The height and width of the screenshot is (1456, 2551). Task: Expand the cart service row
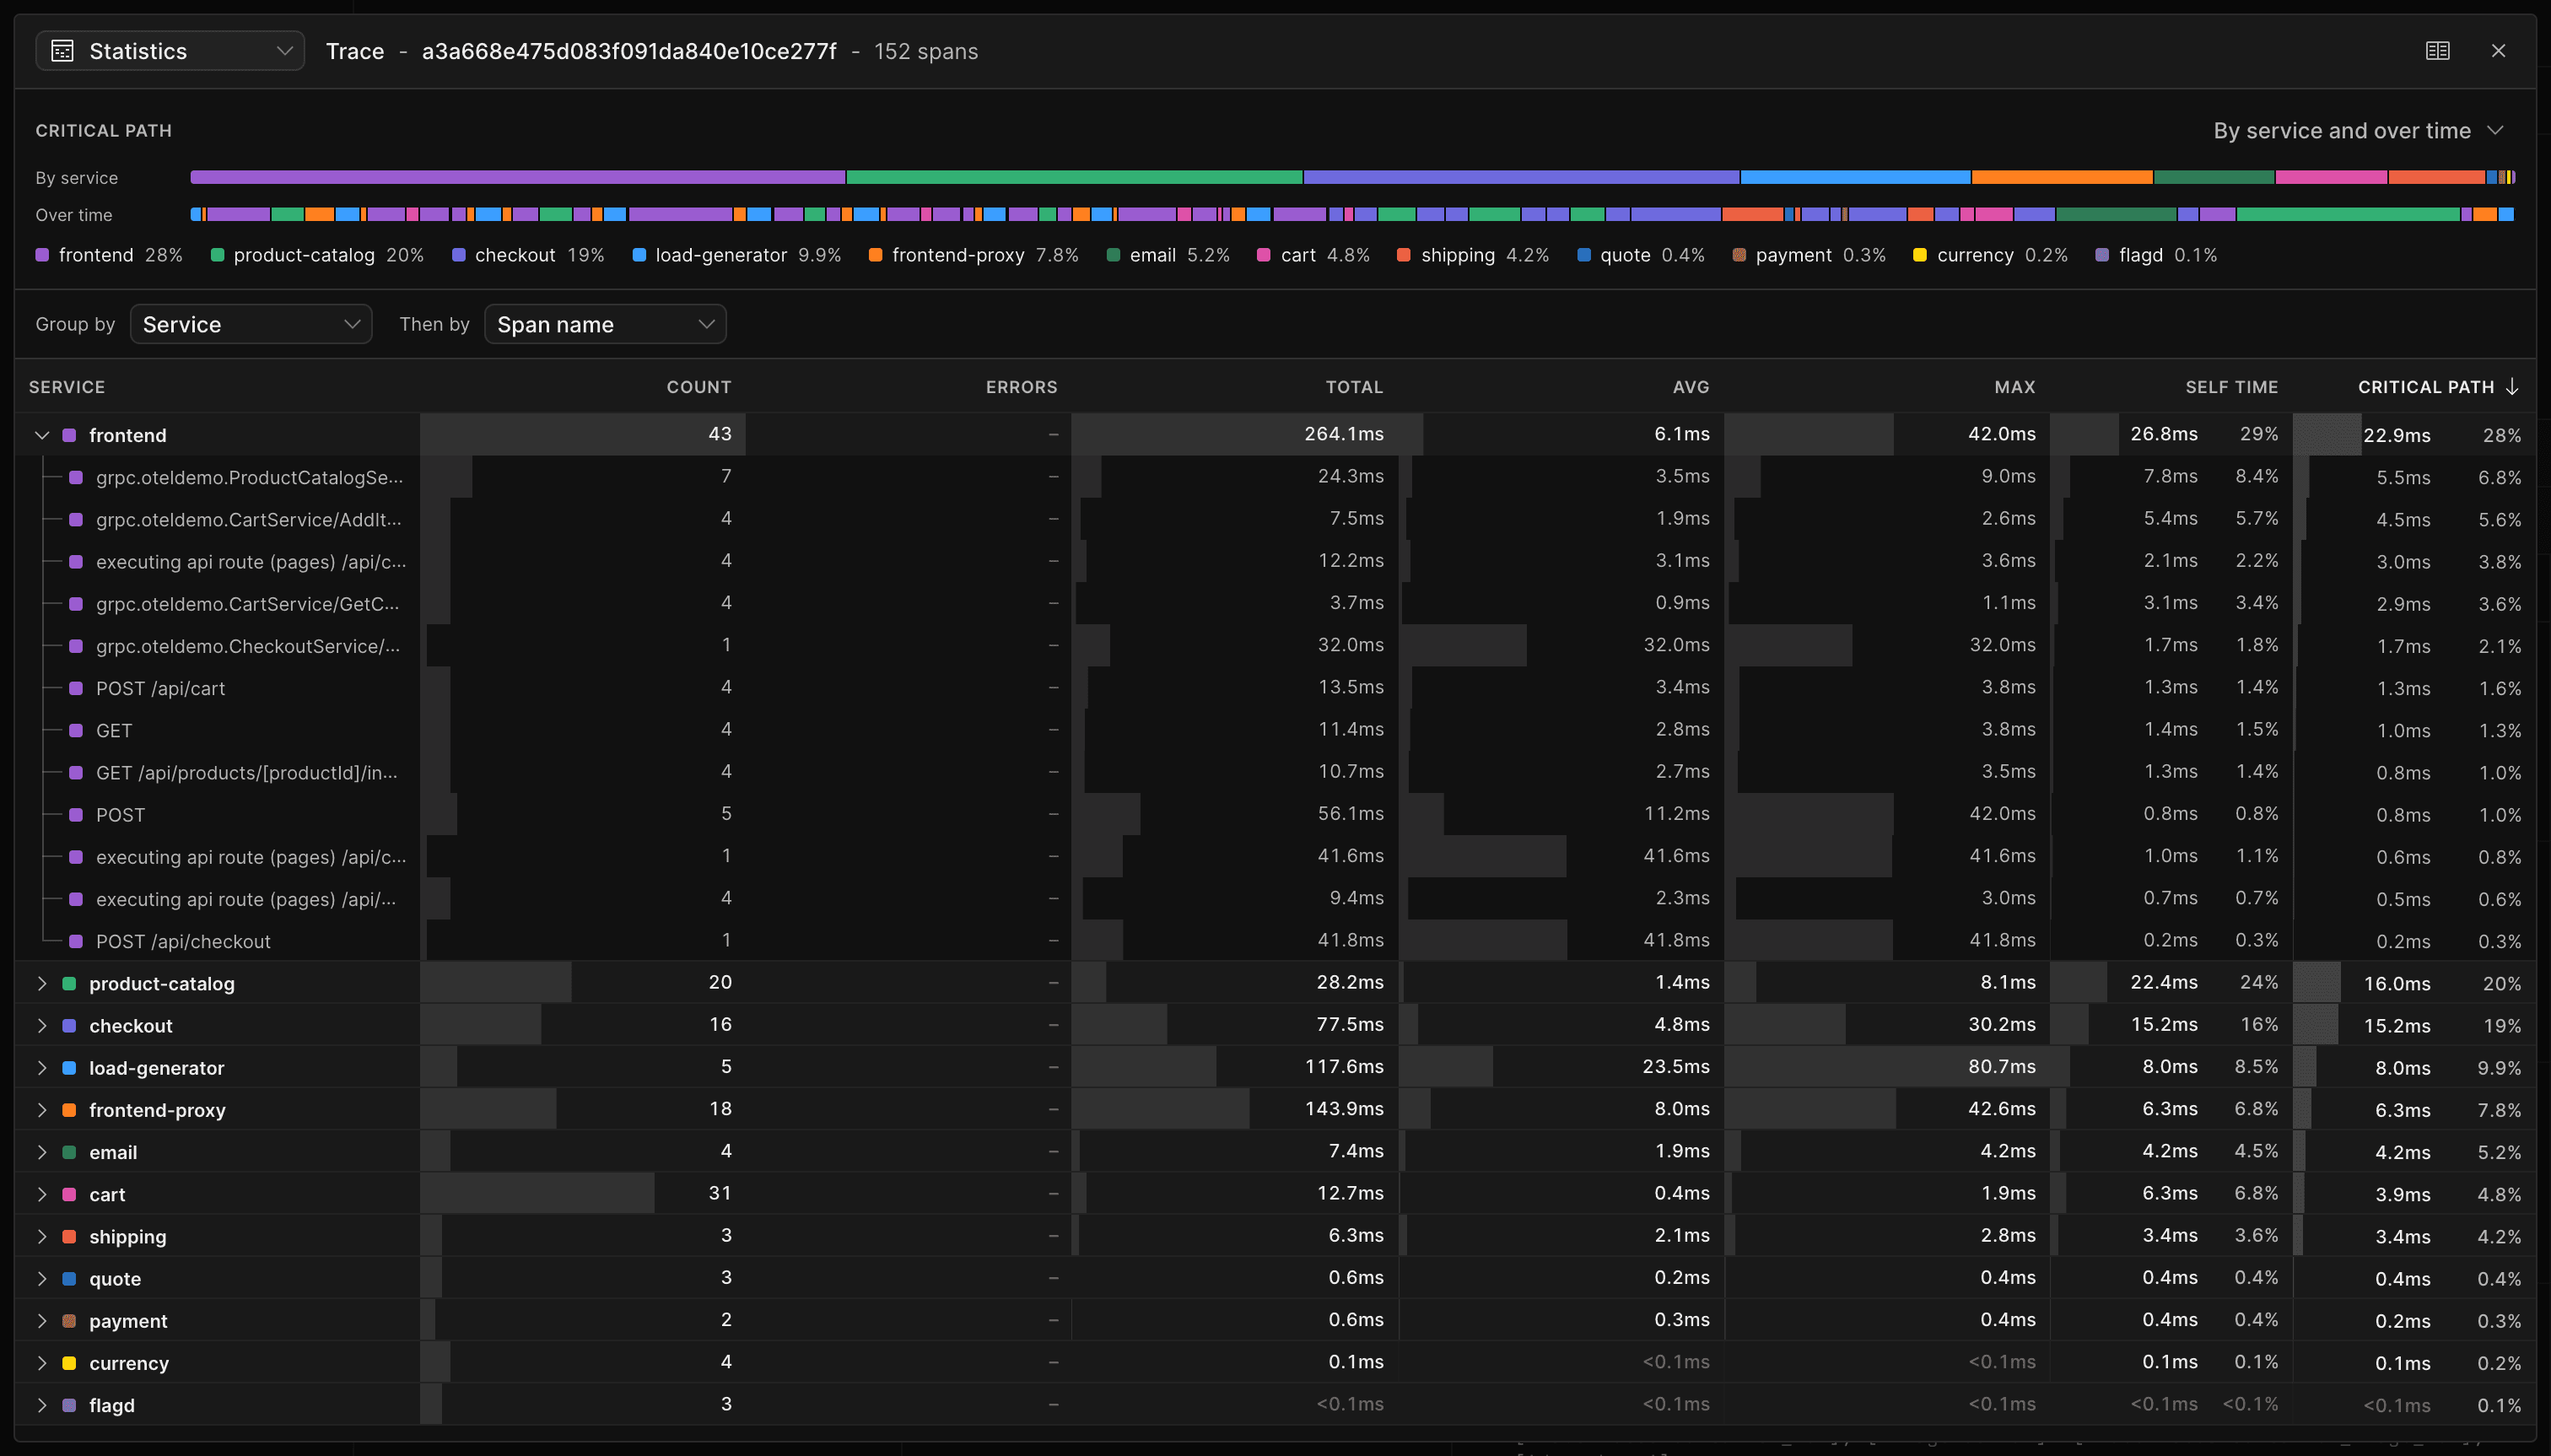(x=42, y=1194)
